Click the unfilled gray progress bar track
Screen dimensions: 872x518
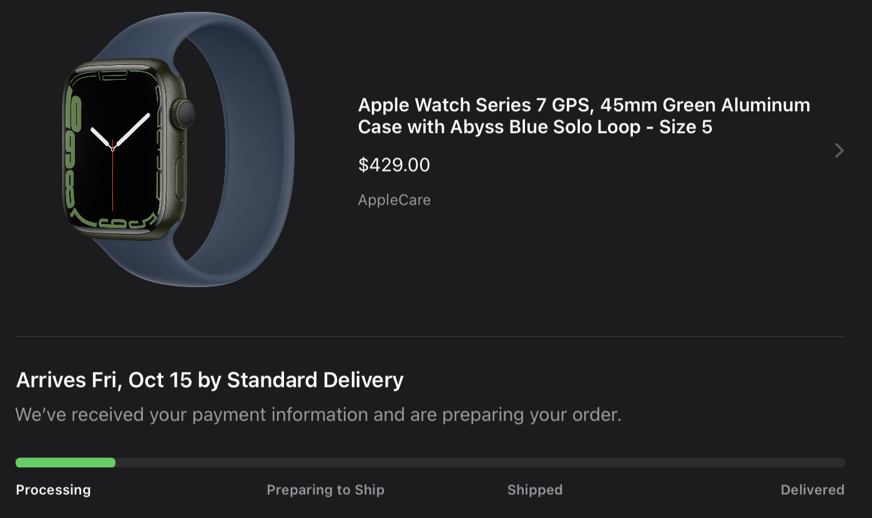[481, 462]
